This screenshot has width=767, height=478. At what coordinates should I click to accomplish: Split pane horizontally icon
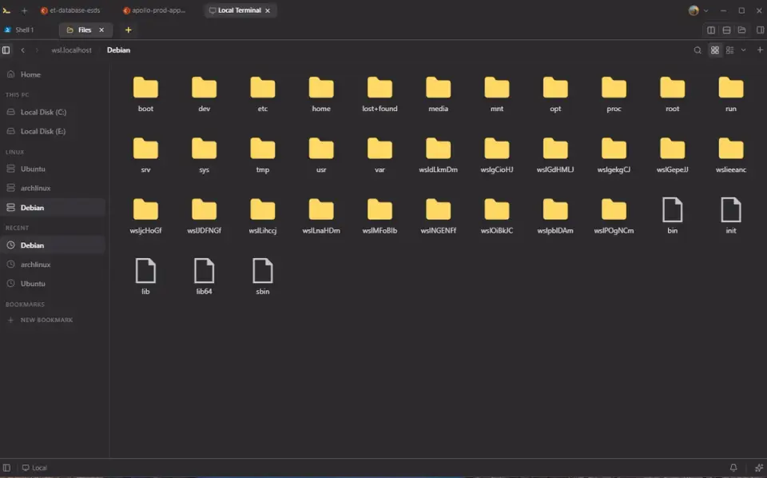click(726, 30)
